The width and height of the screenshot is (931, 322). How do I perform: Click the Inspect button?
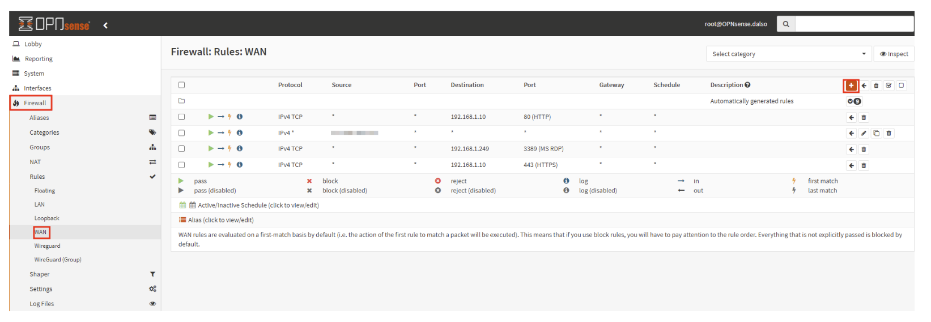894,54
